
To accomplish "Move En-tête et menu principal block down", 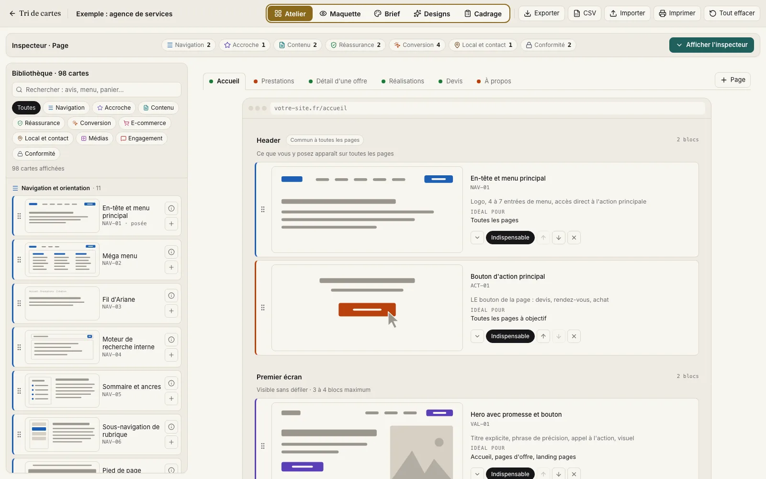I will tap(559, 238).
